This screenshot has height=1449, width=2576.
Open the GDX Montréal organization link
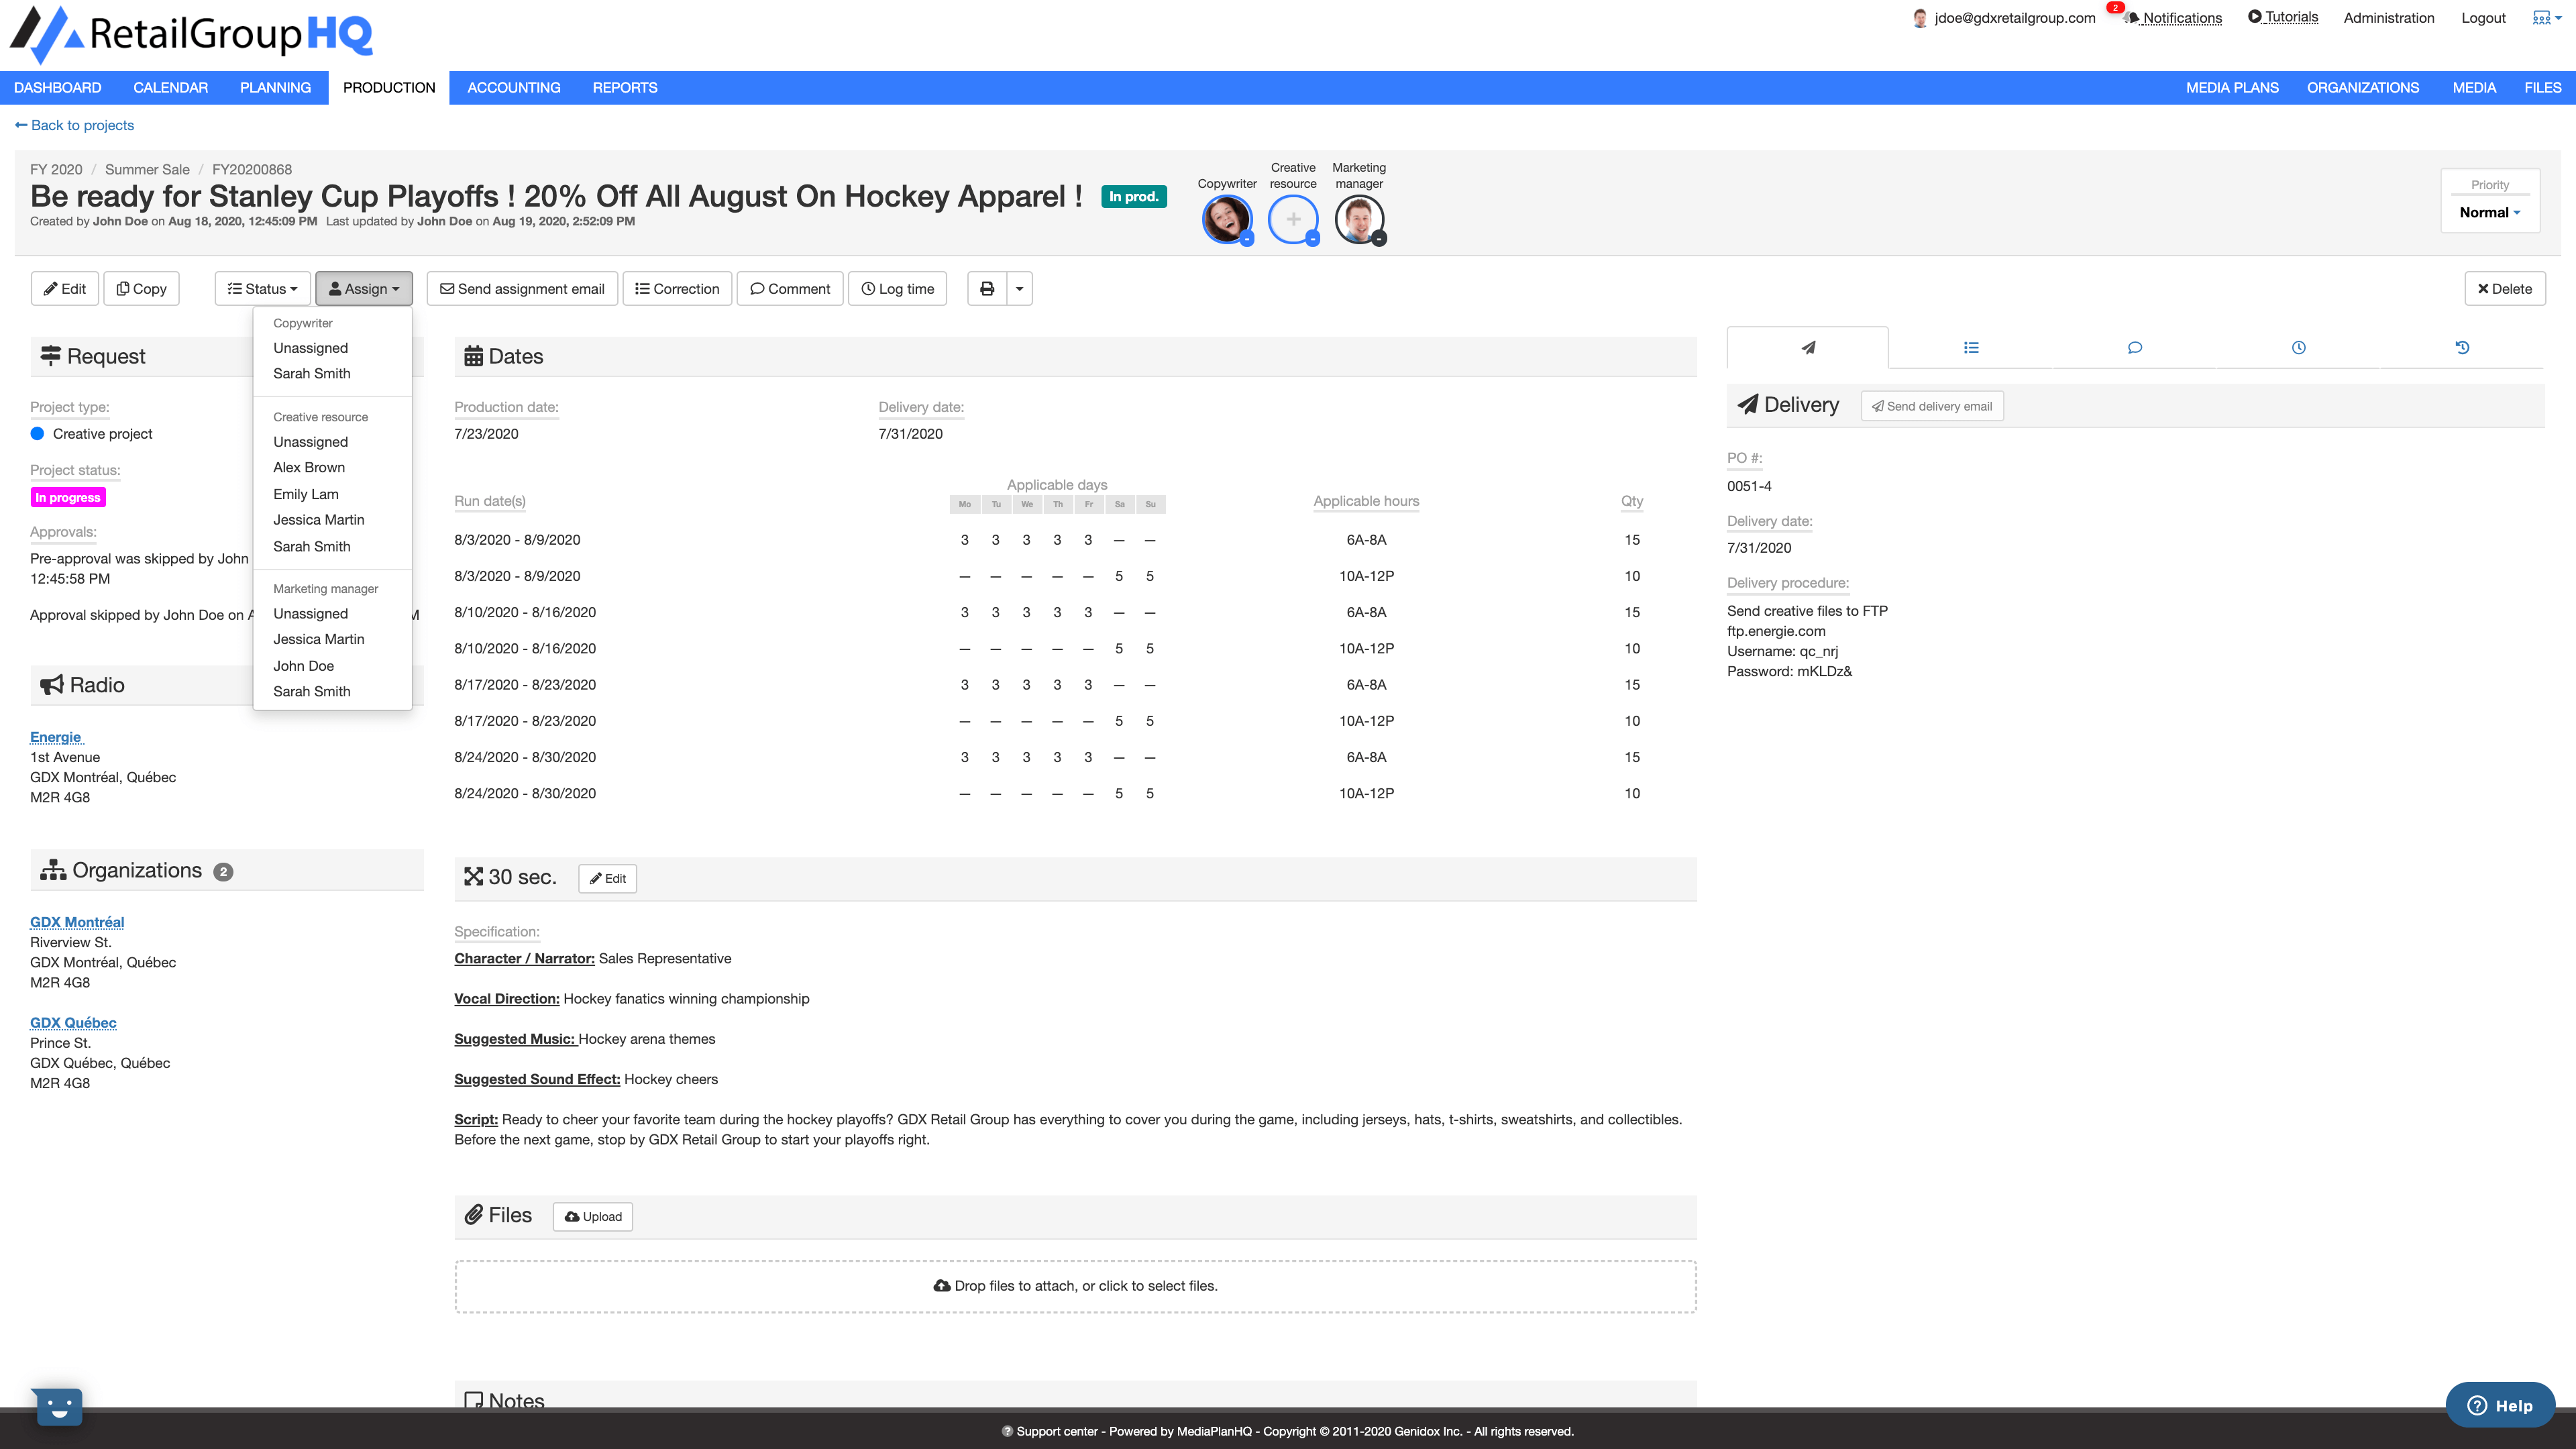[x=76, y=921]
